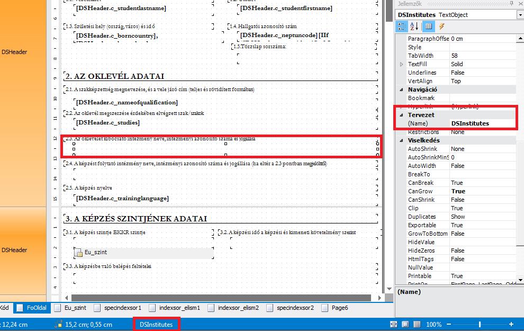
Task: Select the lower DSHeader band label
Action: point(14,250)
